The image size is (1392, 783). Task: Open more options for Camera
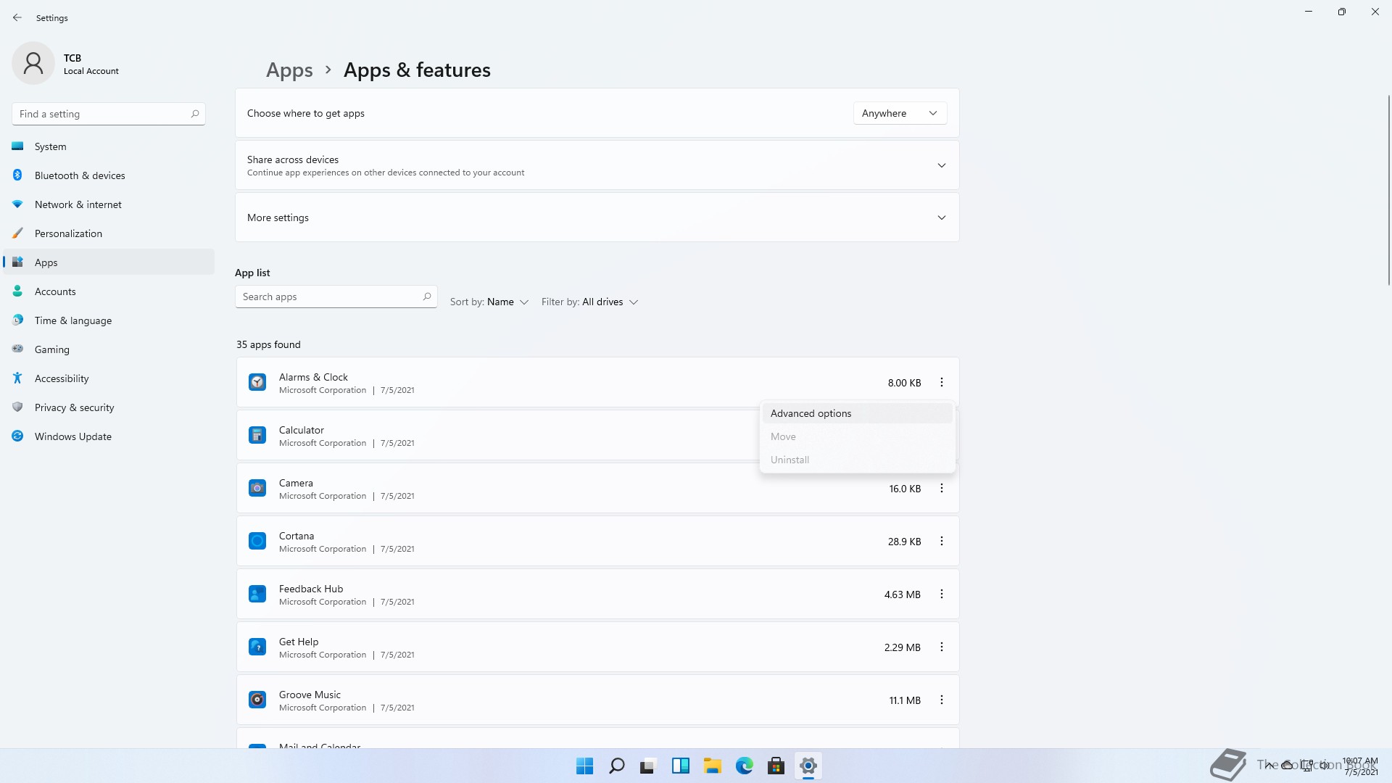[x=942, y=488]
